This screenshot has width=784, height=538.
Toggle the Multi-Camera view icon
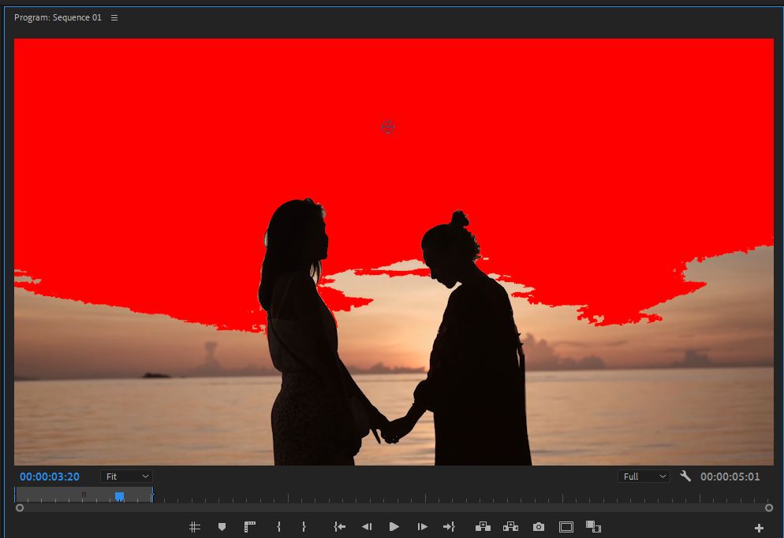point(593,526)
